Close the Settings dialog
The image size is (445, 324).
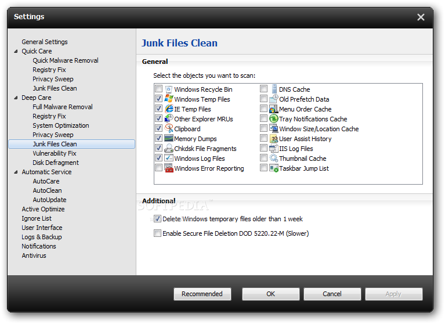421,17
